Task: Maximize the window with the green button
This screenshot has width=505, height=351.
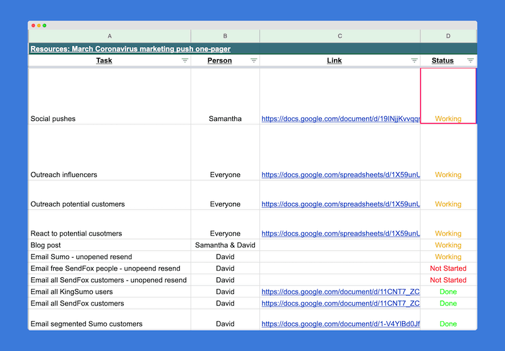Action: tap(44, 25)
